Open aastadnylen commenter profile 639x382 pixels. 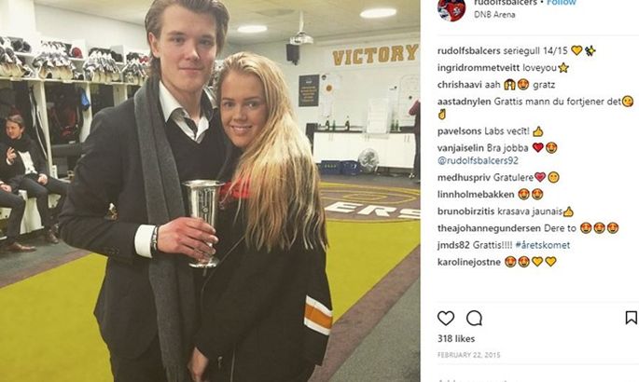tap(464, 102)
